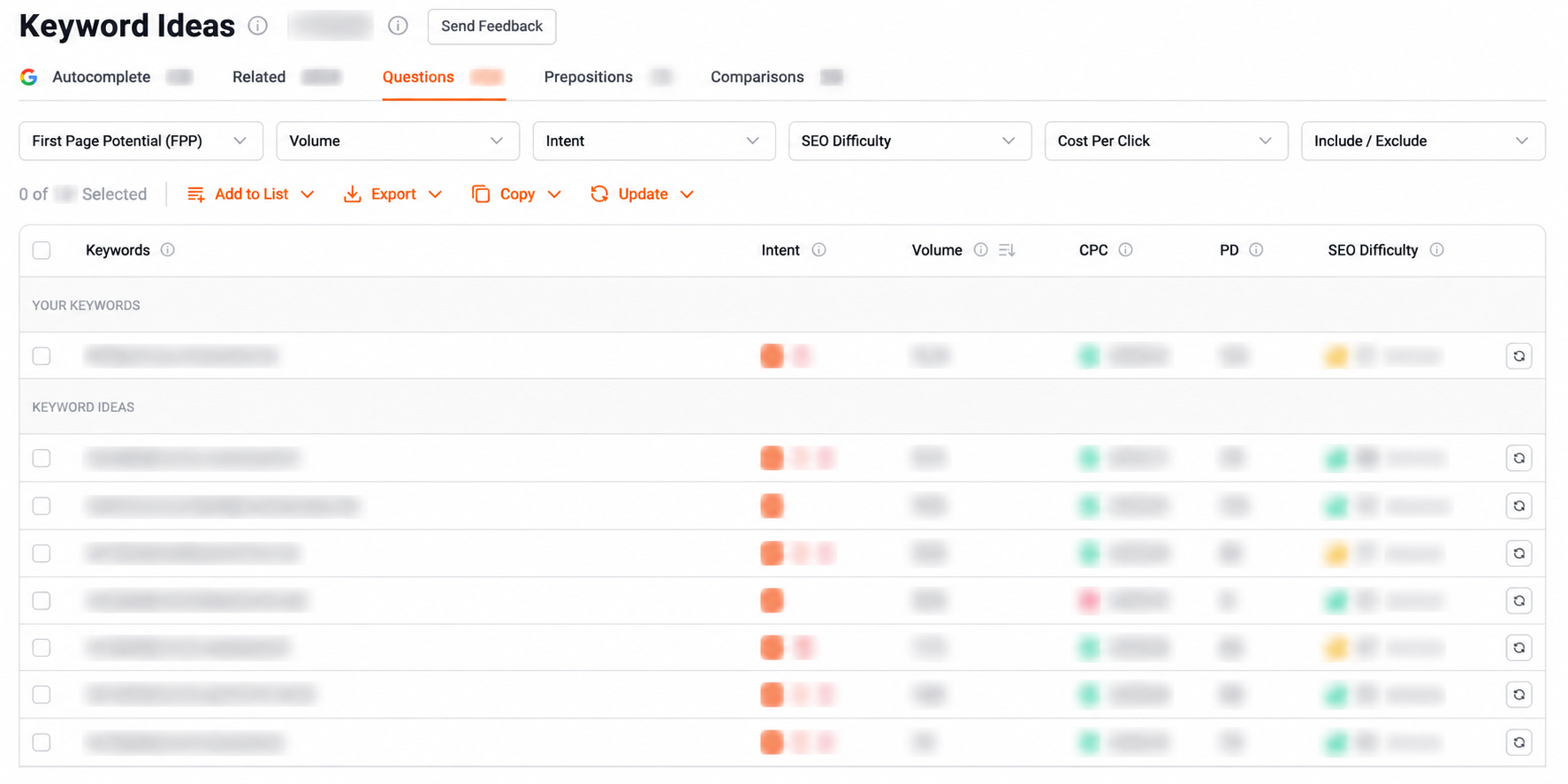Check the second Keyword Ideas row checkbox
Image resolution: width=1568 pixels, height=784 pixels.
(x=42, y=506)
